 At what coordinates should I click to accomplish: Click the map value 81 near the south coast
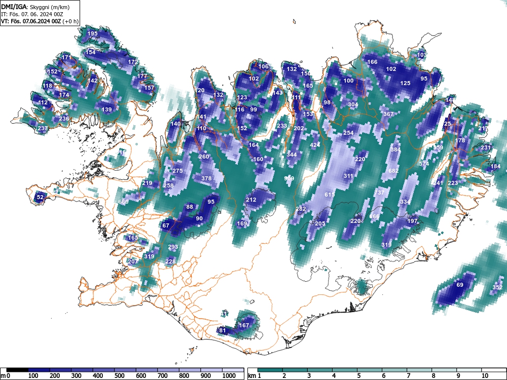point(223,330)
